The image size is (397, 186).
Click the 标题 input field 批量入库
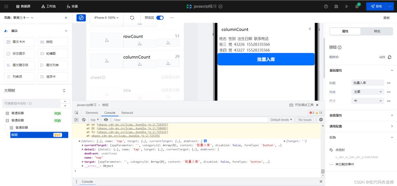point(368,83)
